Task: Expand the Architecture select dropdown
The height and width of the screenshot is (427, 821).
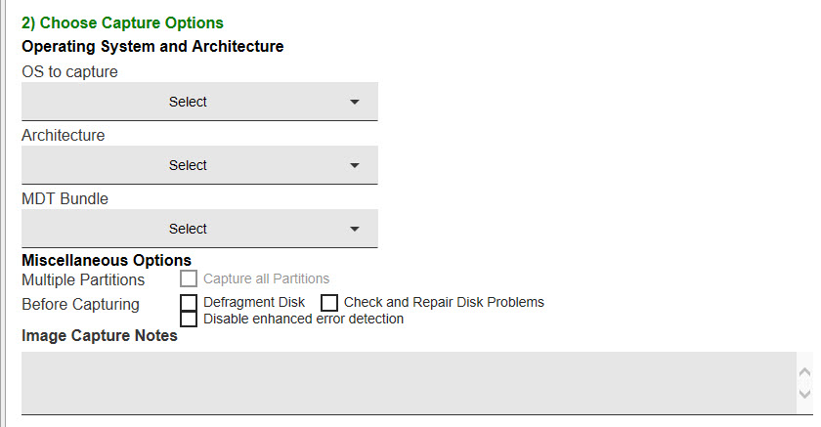Action: pos(199,165)
